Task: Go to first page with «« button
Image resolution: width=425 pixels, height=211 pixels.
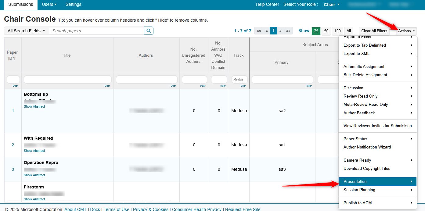Action: (x=258, y=31)
